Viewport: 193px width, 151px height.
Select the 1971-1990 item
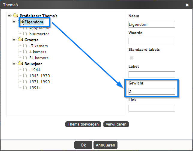point(40,82)
